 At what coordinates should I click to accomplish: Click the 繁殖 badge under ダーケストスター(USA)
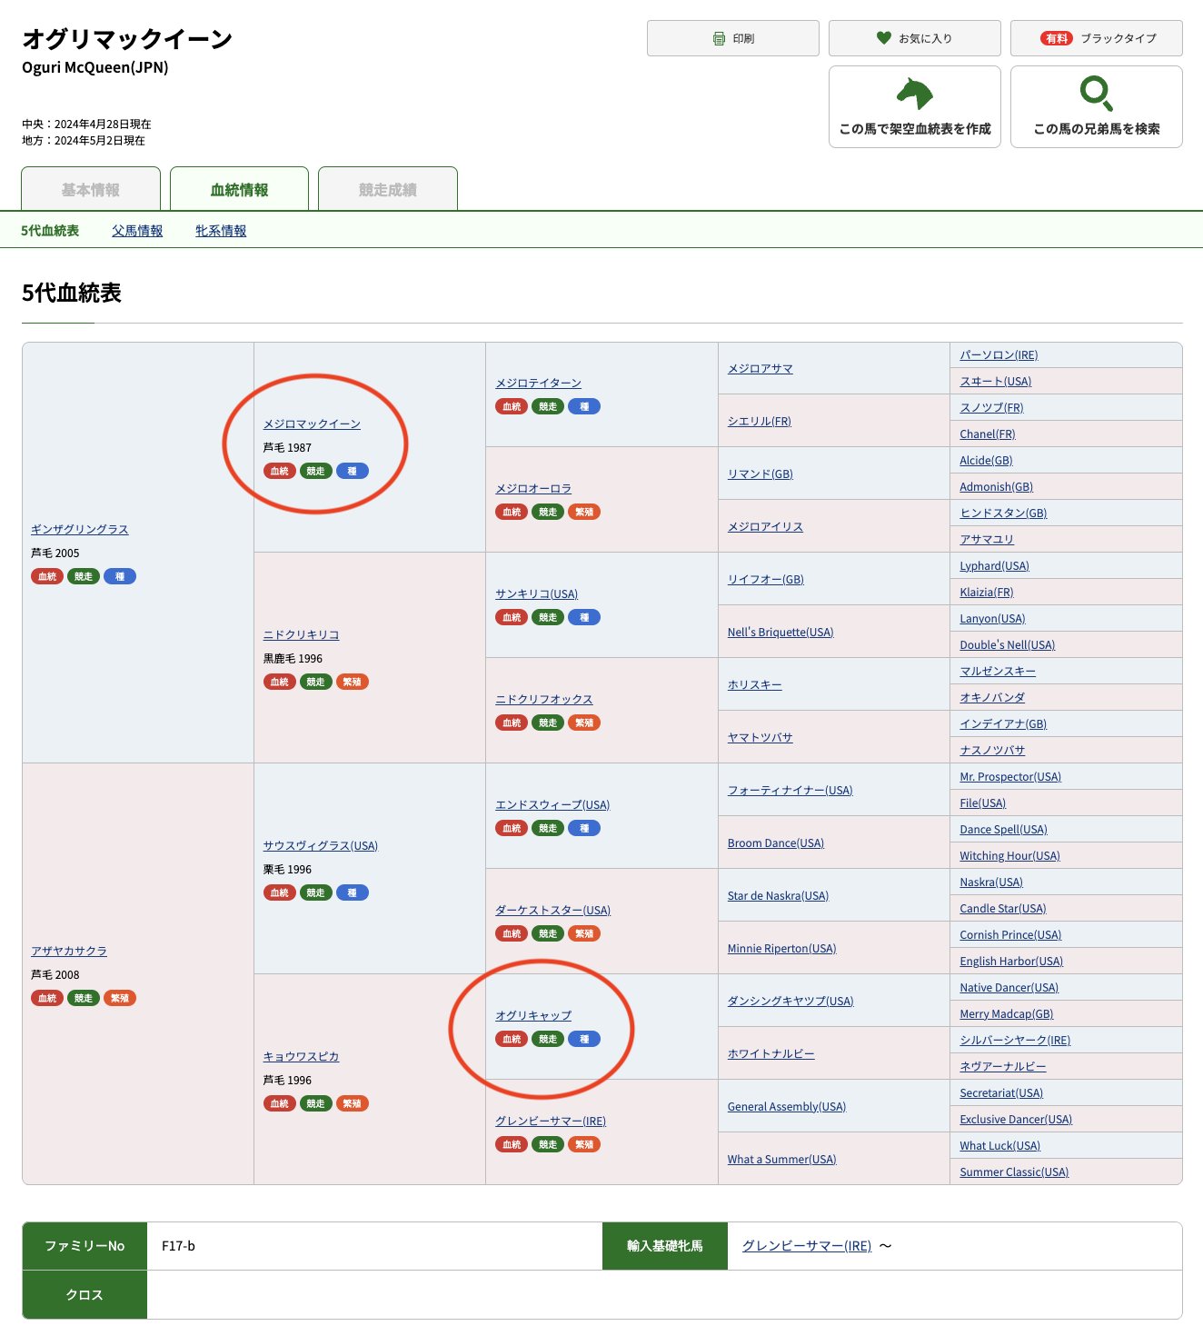pyautogui.click(x=584, y=933)
